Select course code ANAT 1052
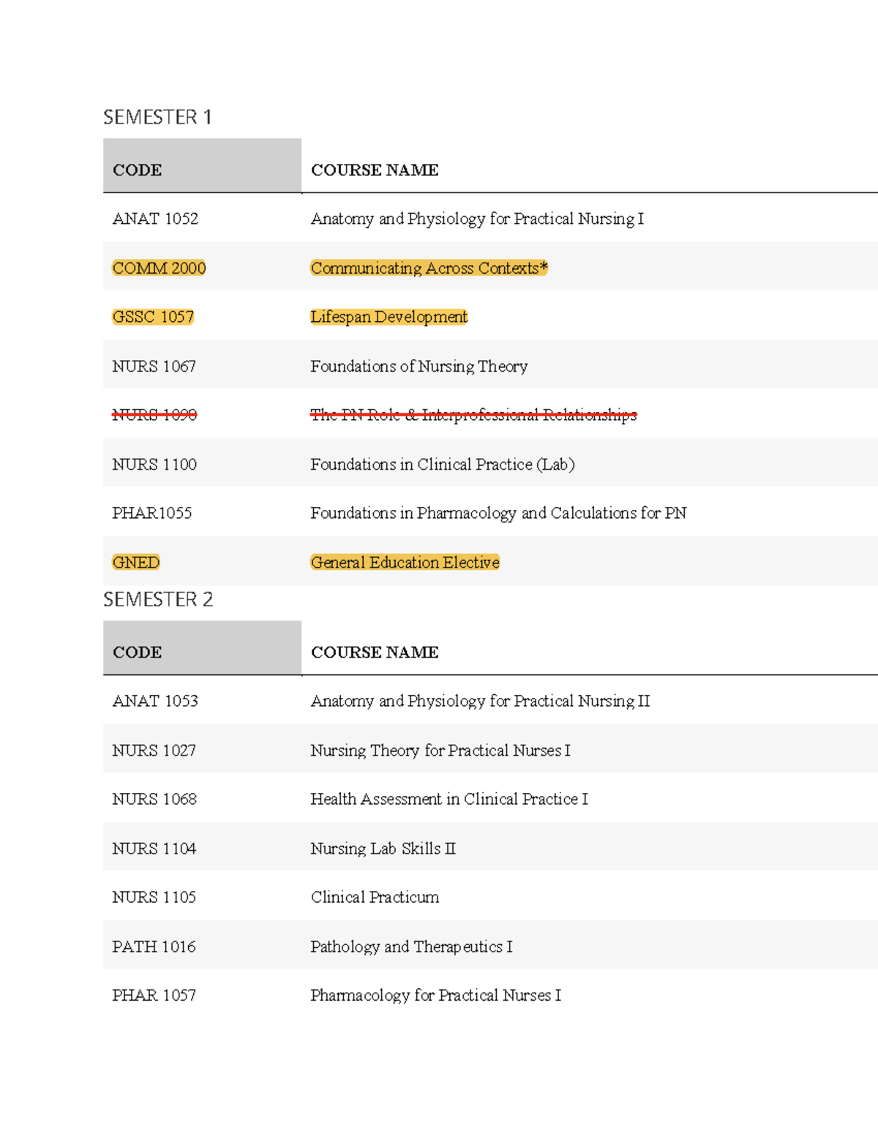Image resolution: width=878 pixels, height=1136 pixels. click(155, 219)
